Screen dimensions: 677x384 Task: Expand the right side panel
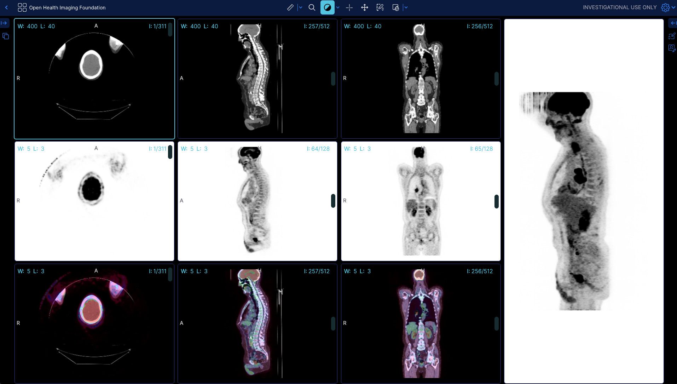coord(673,23)
